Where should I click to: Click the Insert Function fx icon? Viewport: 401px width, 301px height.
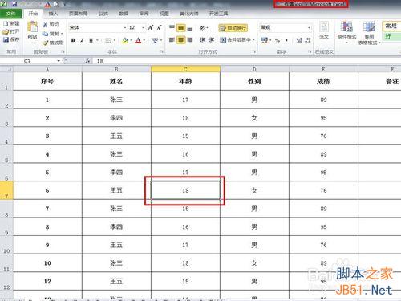pyautogui.click(x=87, y=61)
